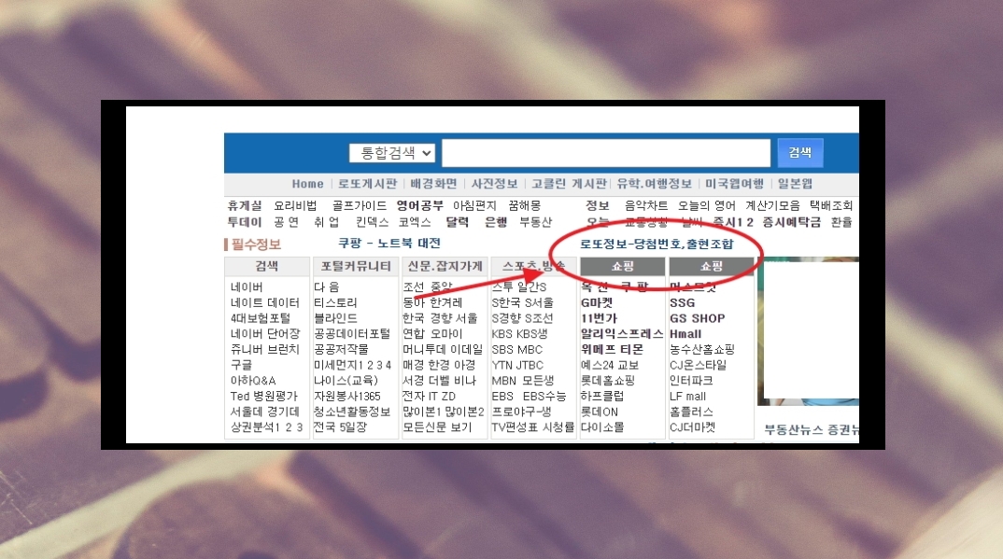Open the 공공저작물 link
The width and height of the screenshot is (1003, 559).
coord(341,349)
